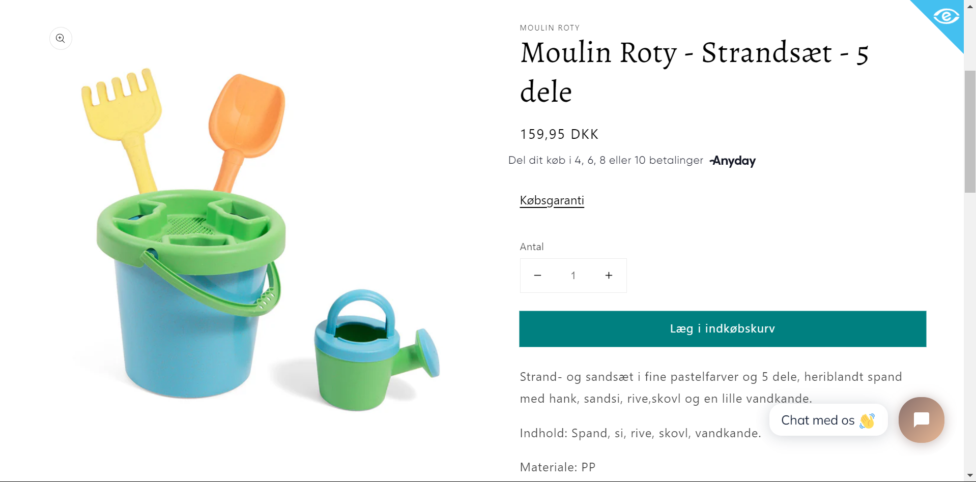Viewport: 976px width, 482px height.
Task: Click the small MOULIN ROTY brand label
Action: click(x=550, y=28)
